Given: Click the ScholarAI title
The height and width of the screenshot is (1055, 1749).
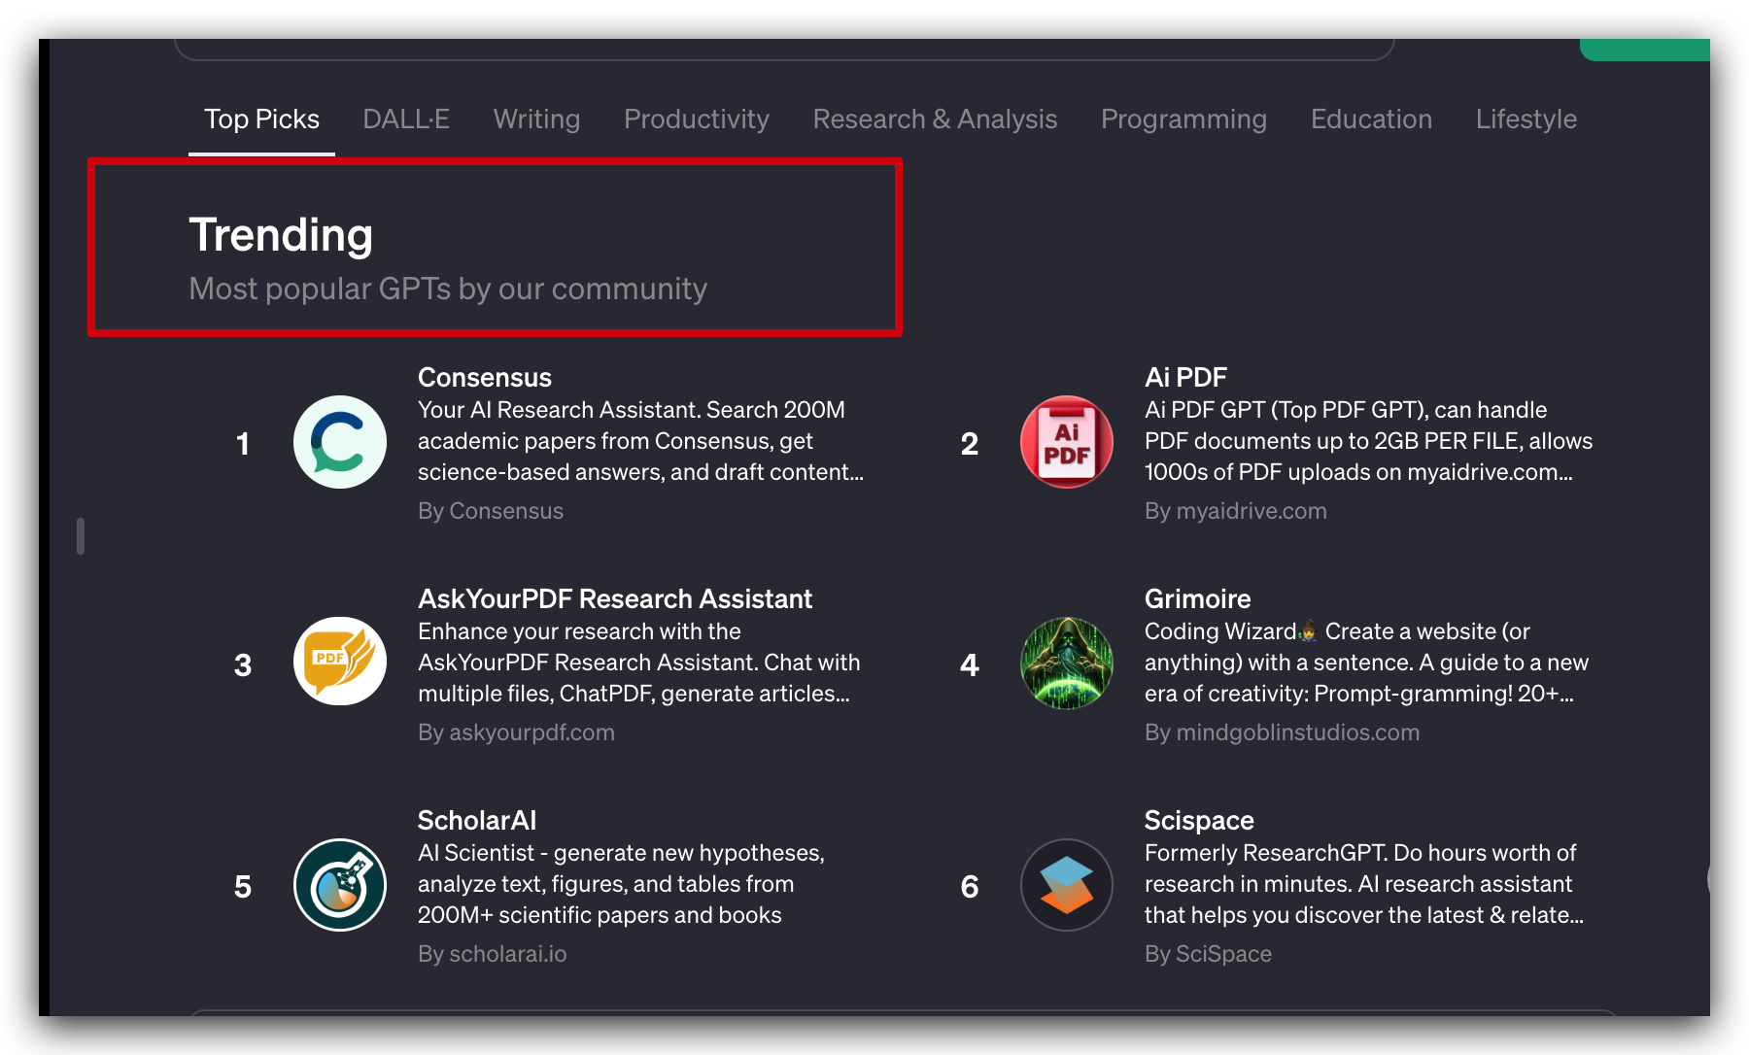Looking at the screenshot, I should 476,821.
